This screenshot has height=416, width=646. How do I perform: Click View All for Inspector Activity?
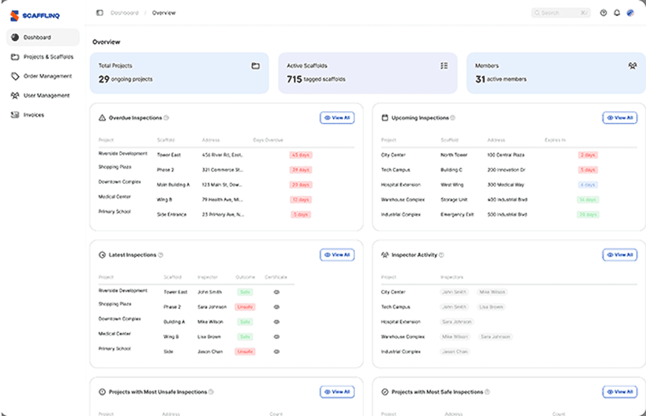(x=620, y=255)
